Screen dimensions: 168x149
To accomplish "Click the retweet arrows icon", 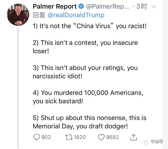I will pos(69,137).
